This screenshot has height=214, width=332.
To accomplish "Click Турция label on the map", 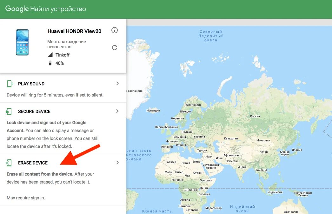I will click(x=202, y=150).
